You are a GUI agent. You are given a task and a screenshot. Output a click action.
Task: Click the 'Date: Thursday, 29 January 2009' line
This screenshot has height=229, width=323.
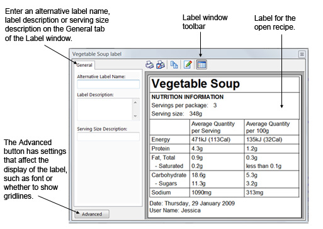click(x=192, y=203)
